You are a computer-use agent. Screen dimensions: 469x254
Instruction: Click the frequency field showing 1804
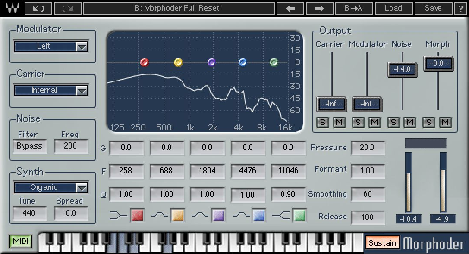(207, 171)
